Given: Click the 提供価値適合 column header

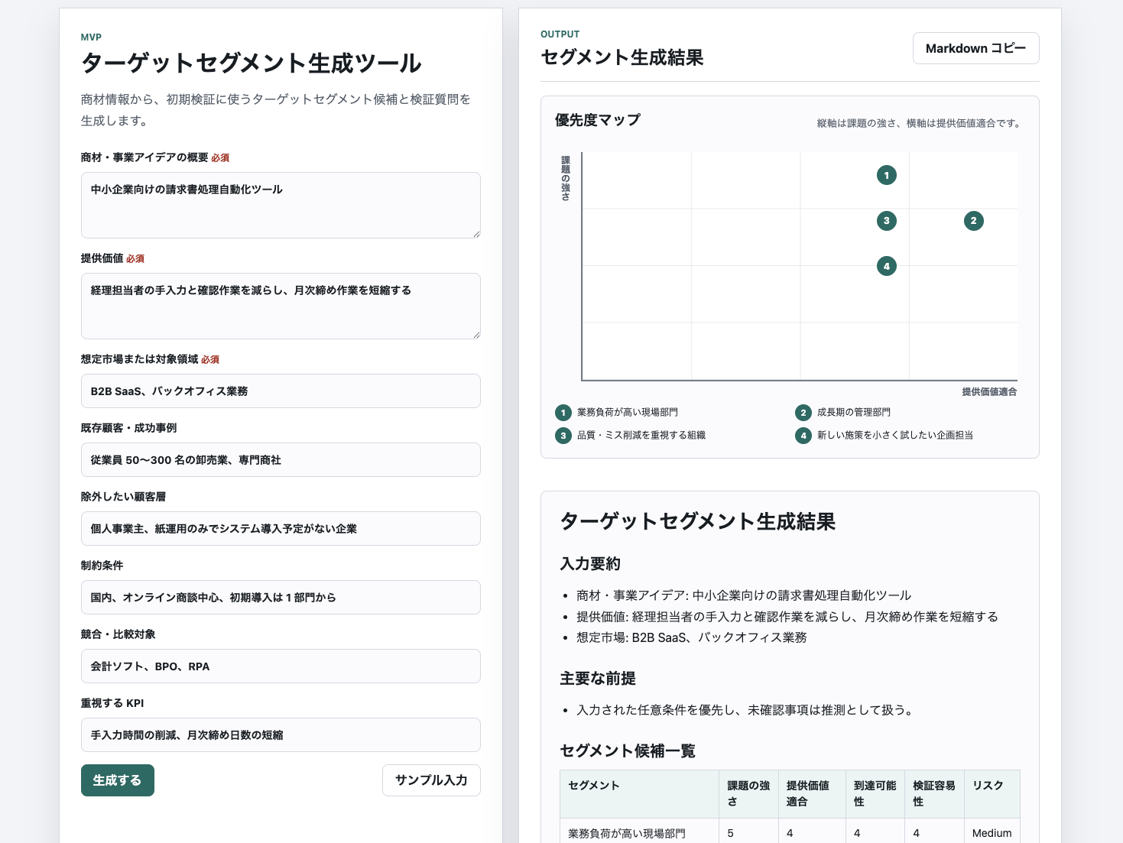Looking at the screenshot, I should (812, 793).
